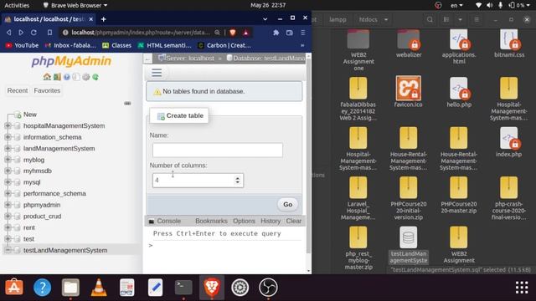The height and width of the screenshot is (301, 536).
Task: Click the log out icon in phpMyAdmin sidebar
Action: coord(57,77)
